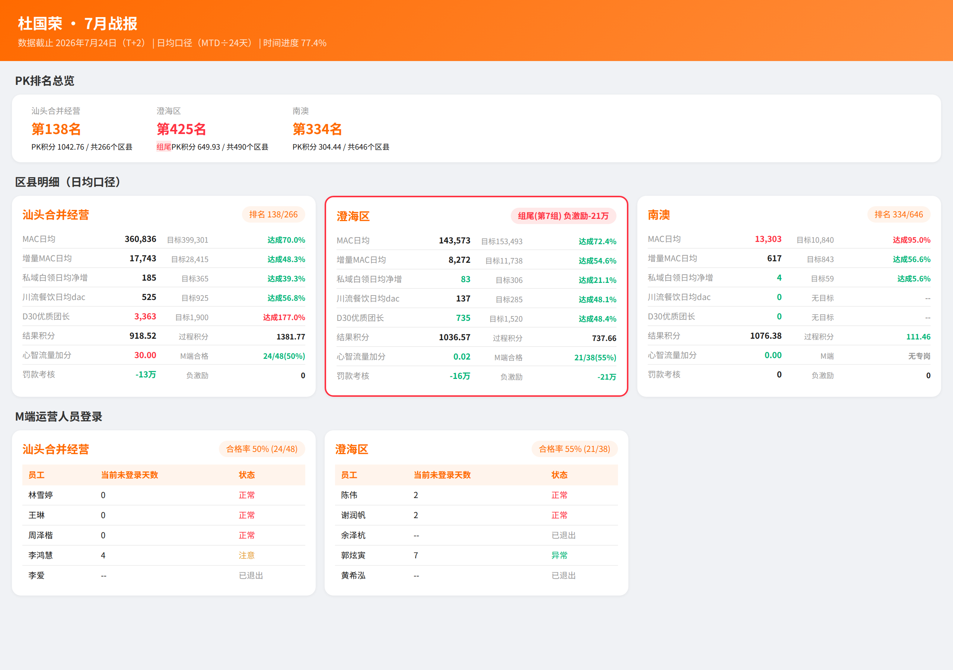Click 达成21.1% percentage

coord(597,280)
